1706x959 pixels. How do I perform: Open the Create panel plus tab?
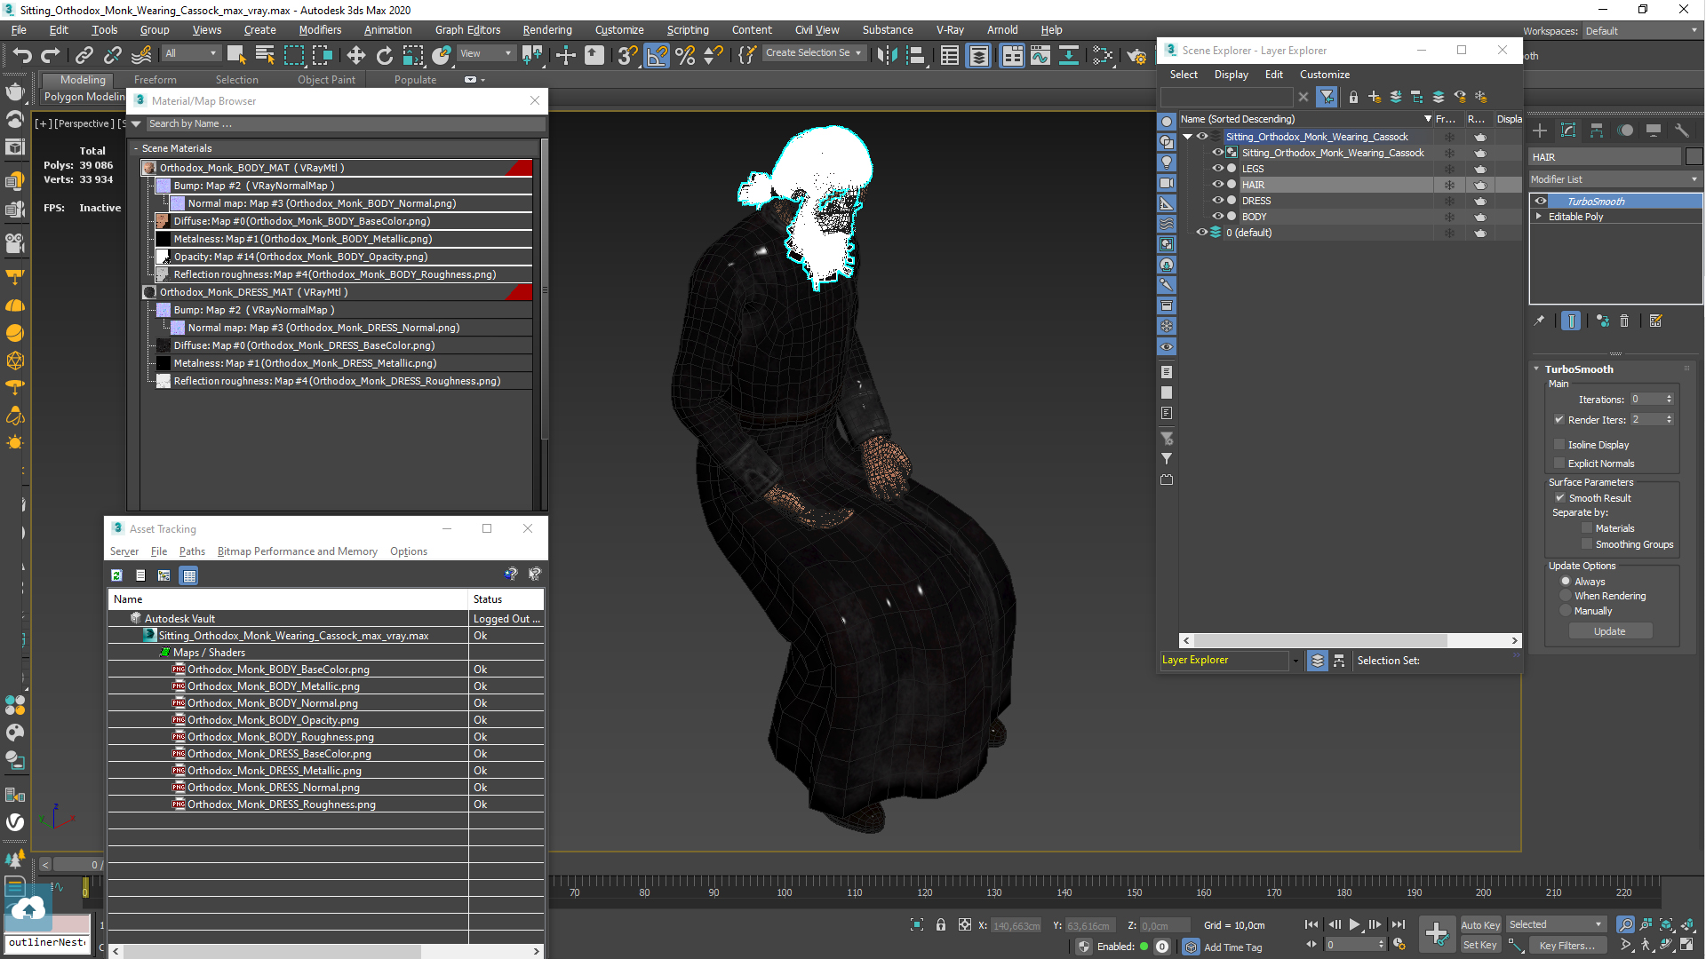tap(1540, 131)
